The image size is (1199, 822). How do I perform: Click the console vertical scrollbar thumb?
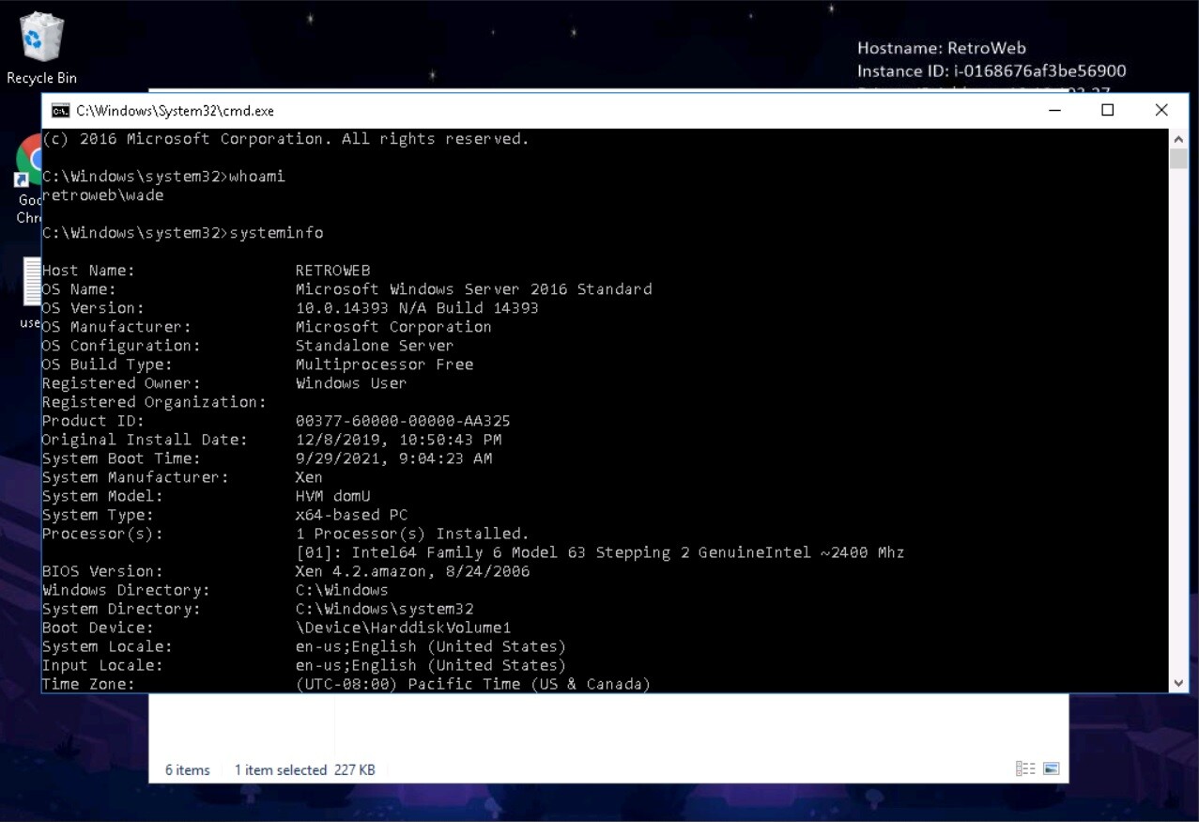[1179, 158]
